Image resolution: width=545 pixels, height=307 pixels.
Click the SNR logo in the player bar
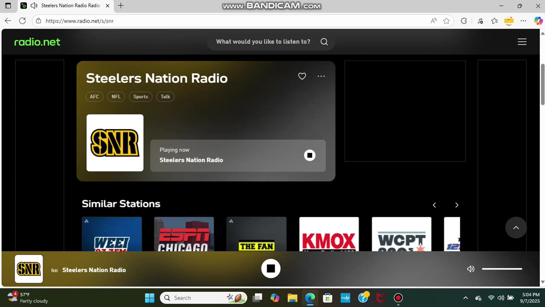tap(29, 269)
